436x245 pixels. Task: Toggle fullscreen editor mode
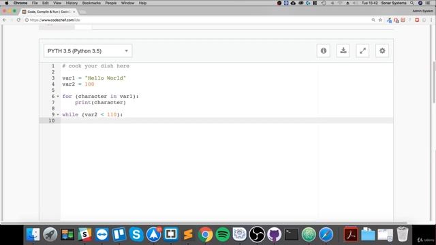pyautogui.click(x=362, y=51)
